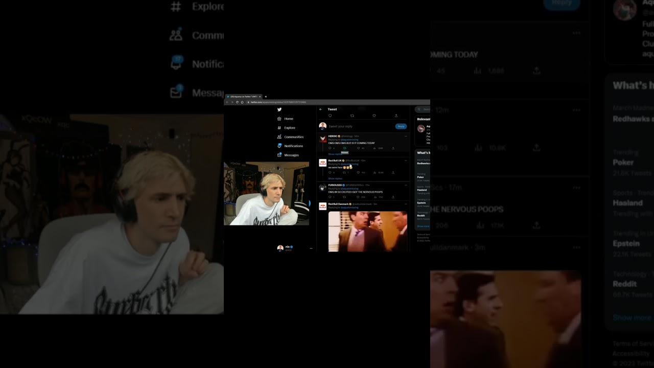654x368 pixels.
Task: Click the back arrow beside Tweet header
Action: click(320, 109)
